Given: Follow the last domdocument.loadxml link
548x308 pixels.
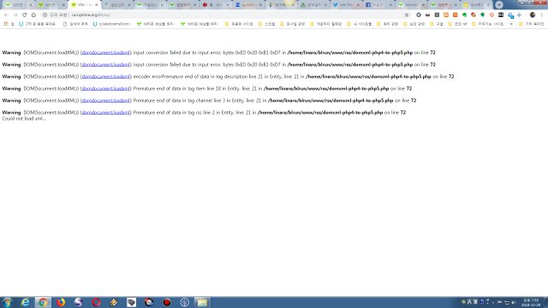Looking at the screenshot, I should [106, 112].
